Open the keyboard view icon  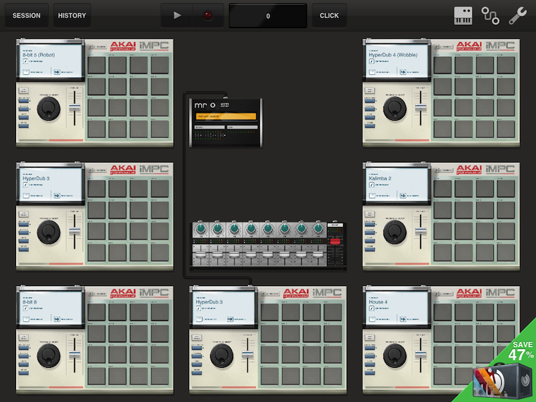463,15
